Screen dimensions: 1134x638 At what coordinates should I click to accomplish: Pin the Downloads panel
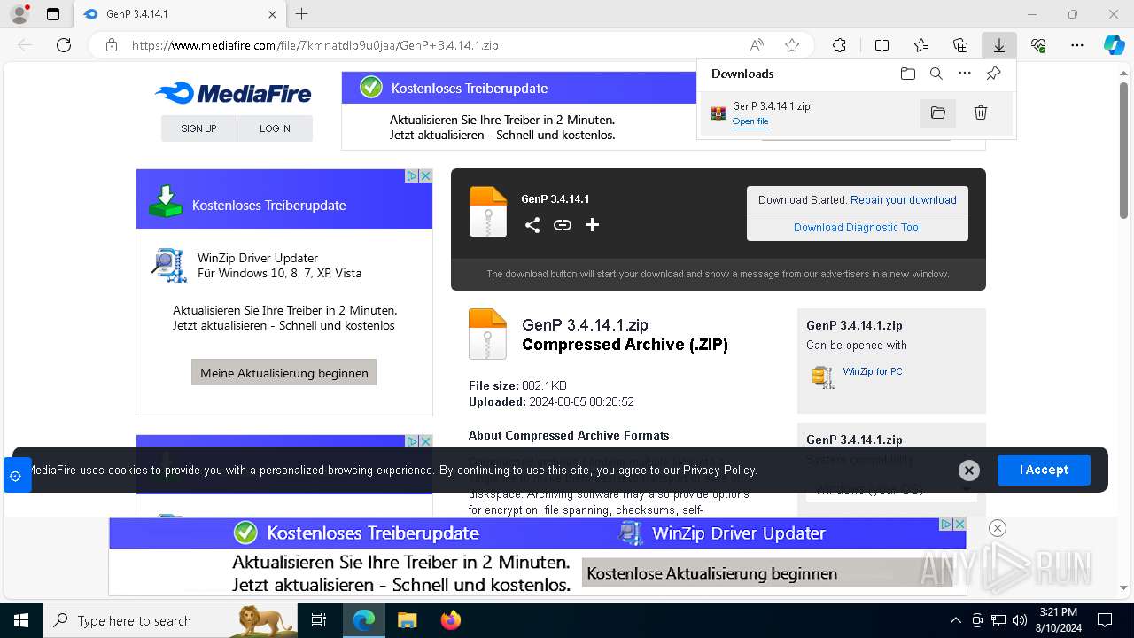pyautogui.click(x=994, y=74)
